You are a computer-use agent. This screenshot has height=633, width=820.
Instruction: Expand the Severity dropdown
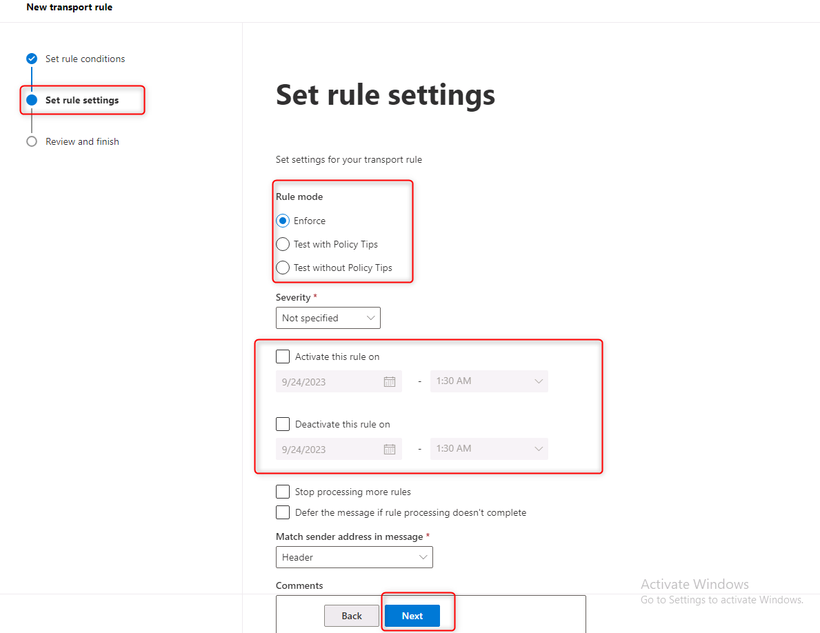coord(328,318)
